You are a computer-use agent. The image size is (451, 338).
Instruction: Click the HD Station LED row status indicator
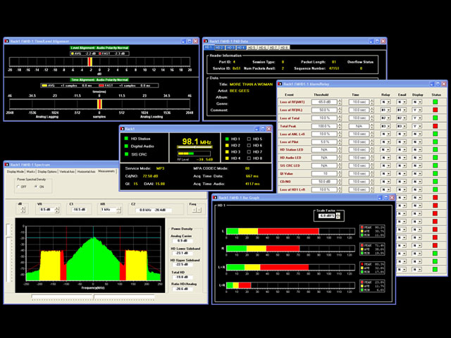(x=435, y=149)
